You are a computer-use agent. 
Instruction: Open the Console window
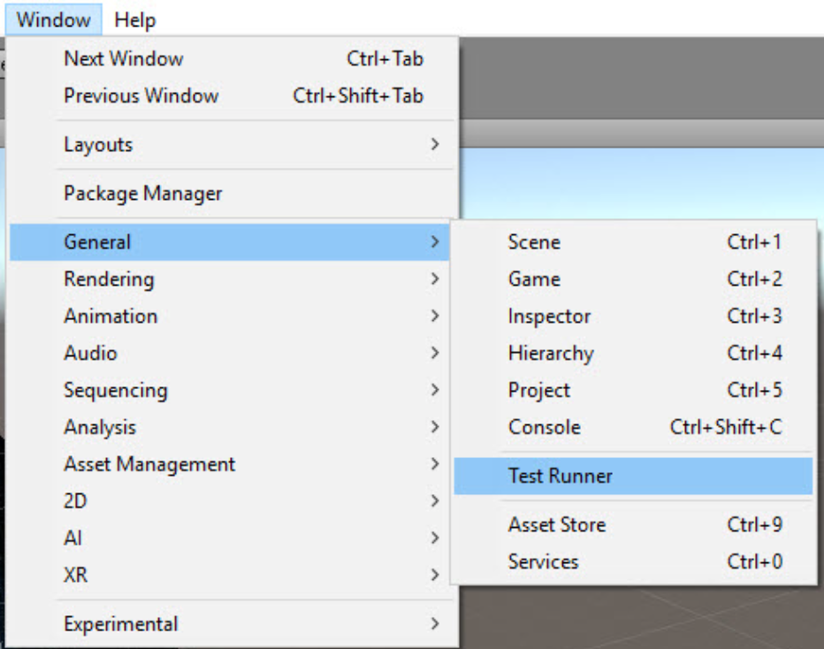tap(544, 428)
